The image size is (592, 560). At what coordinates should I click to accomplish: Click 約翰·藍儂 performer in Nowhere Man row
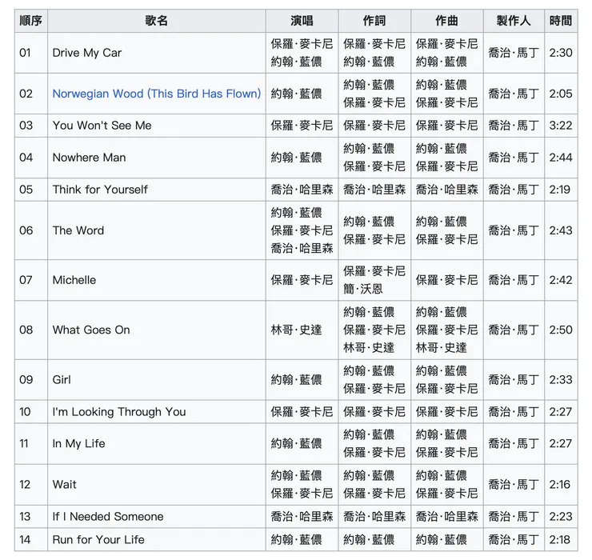click(x=296, y=158)
